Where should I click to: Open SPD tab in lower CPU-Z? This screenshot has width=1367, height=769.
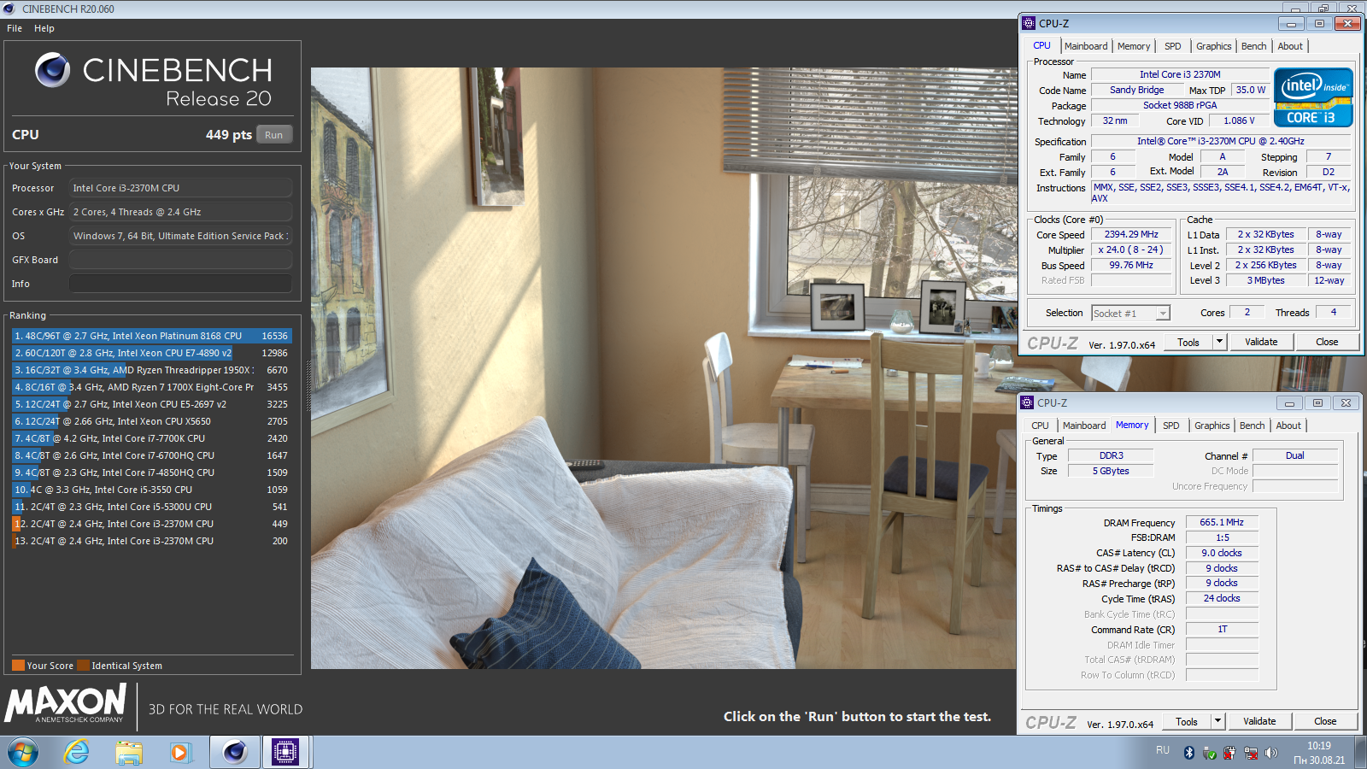click(x=1171, y=426)
